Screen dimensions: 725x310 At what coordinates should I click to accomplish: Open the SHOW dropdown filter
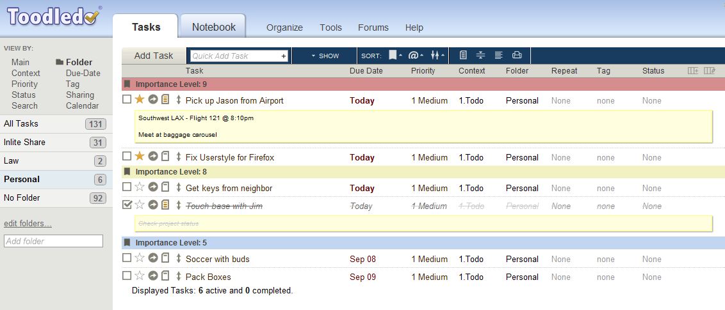(325, 56)
